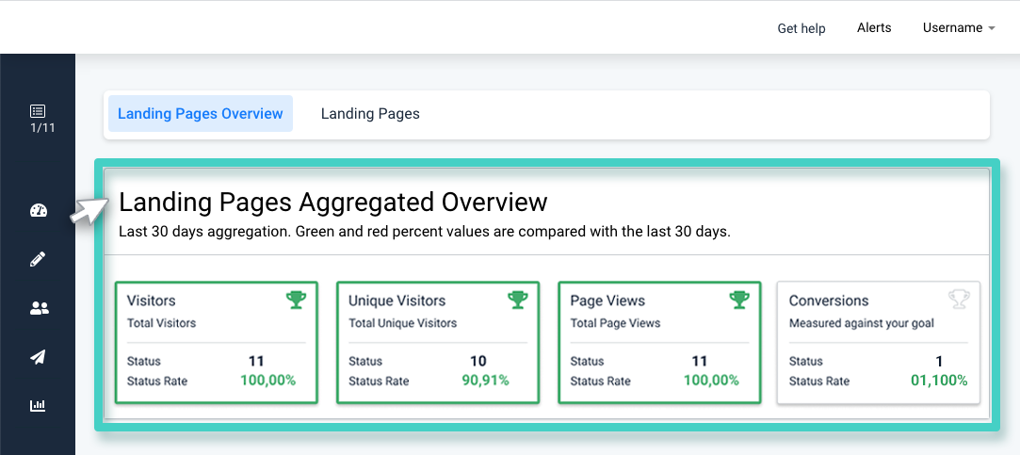This screenshot has width=1020, height=455.
Task: Click the 1/11 progress counter text
Action: point(42,127)
